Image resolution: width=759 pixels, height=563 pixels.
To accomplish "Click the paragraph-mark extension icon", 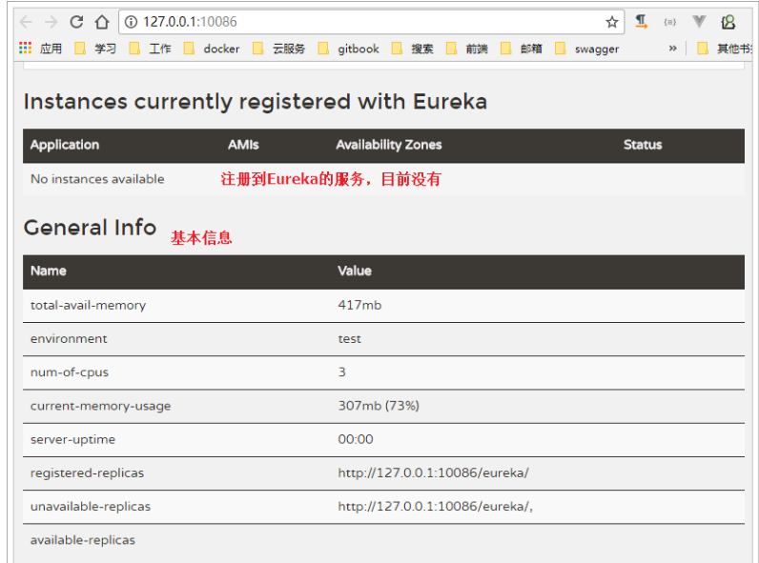I will [642, 22].
